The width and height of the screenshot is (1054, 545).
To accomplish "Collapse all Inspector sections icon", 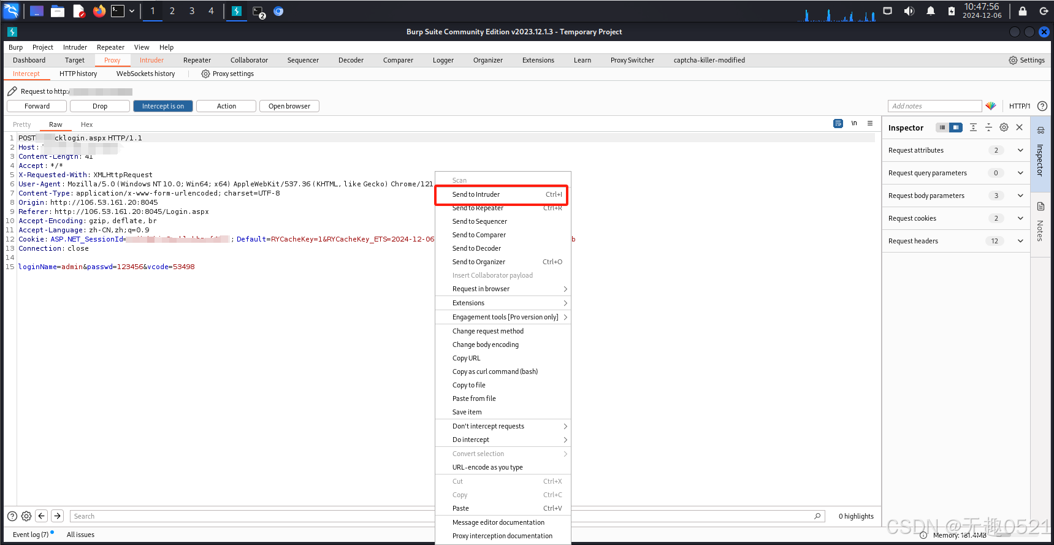I will pyautogui.click(x=988, y=128).
